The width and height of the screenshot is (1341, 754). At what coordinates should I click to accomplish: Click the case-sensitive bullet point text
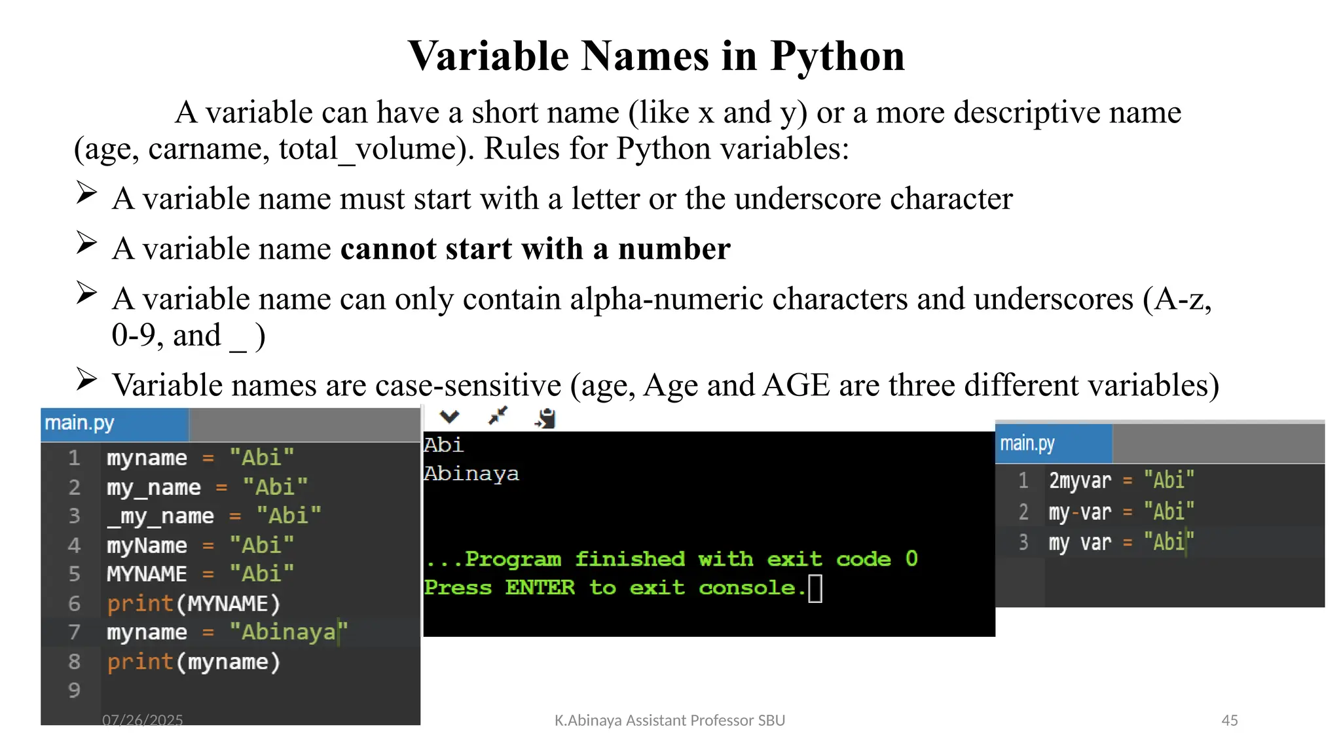pyautogui.click(x=665, y=386)
